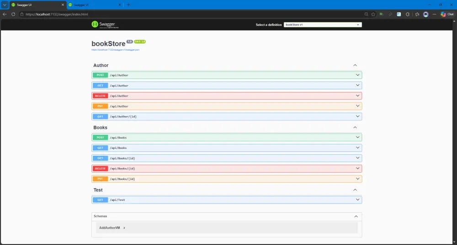Collapse the Schemas section
The height and width of the screenshot is (245, 457).
(x=356, y=216)
